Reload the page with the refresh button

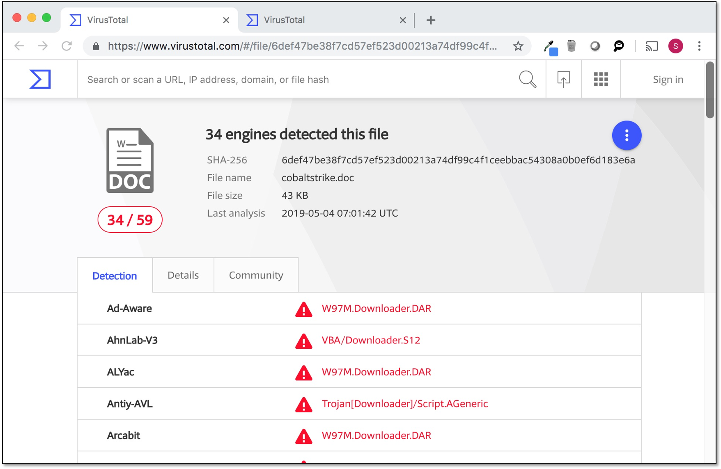[x=67, y=46]
